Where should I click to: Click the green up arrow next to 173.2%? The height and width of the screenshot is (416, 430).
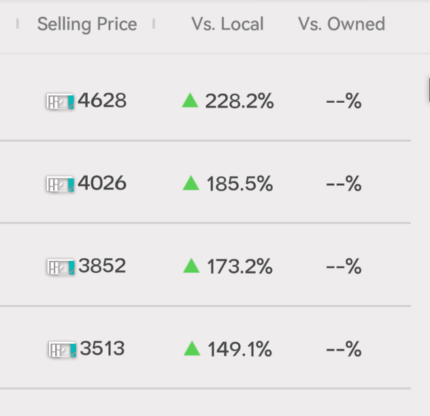191,266
